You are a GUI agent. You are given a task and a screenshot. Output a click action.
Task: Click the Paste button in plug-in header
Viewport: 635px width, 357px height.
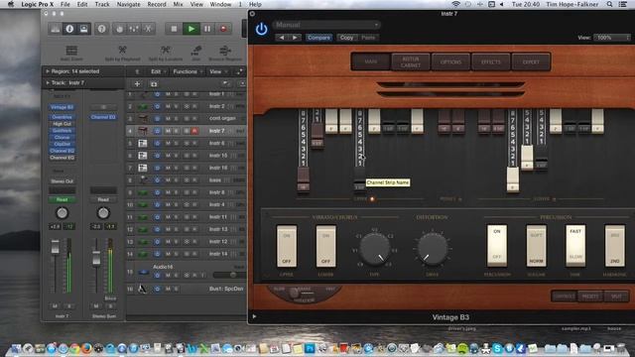[x=368, y=38]
